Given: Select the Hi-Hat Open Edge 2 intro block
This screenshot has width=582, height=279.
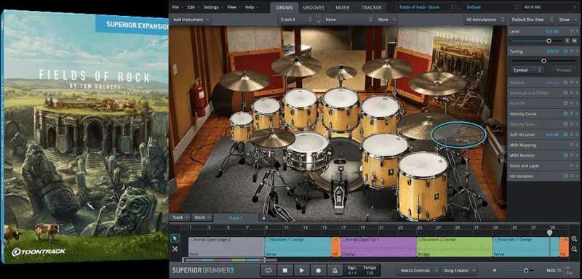Looking at the screenshot, I should (x=226, y=247).
